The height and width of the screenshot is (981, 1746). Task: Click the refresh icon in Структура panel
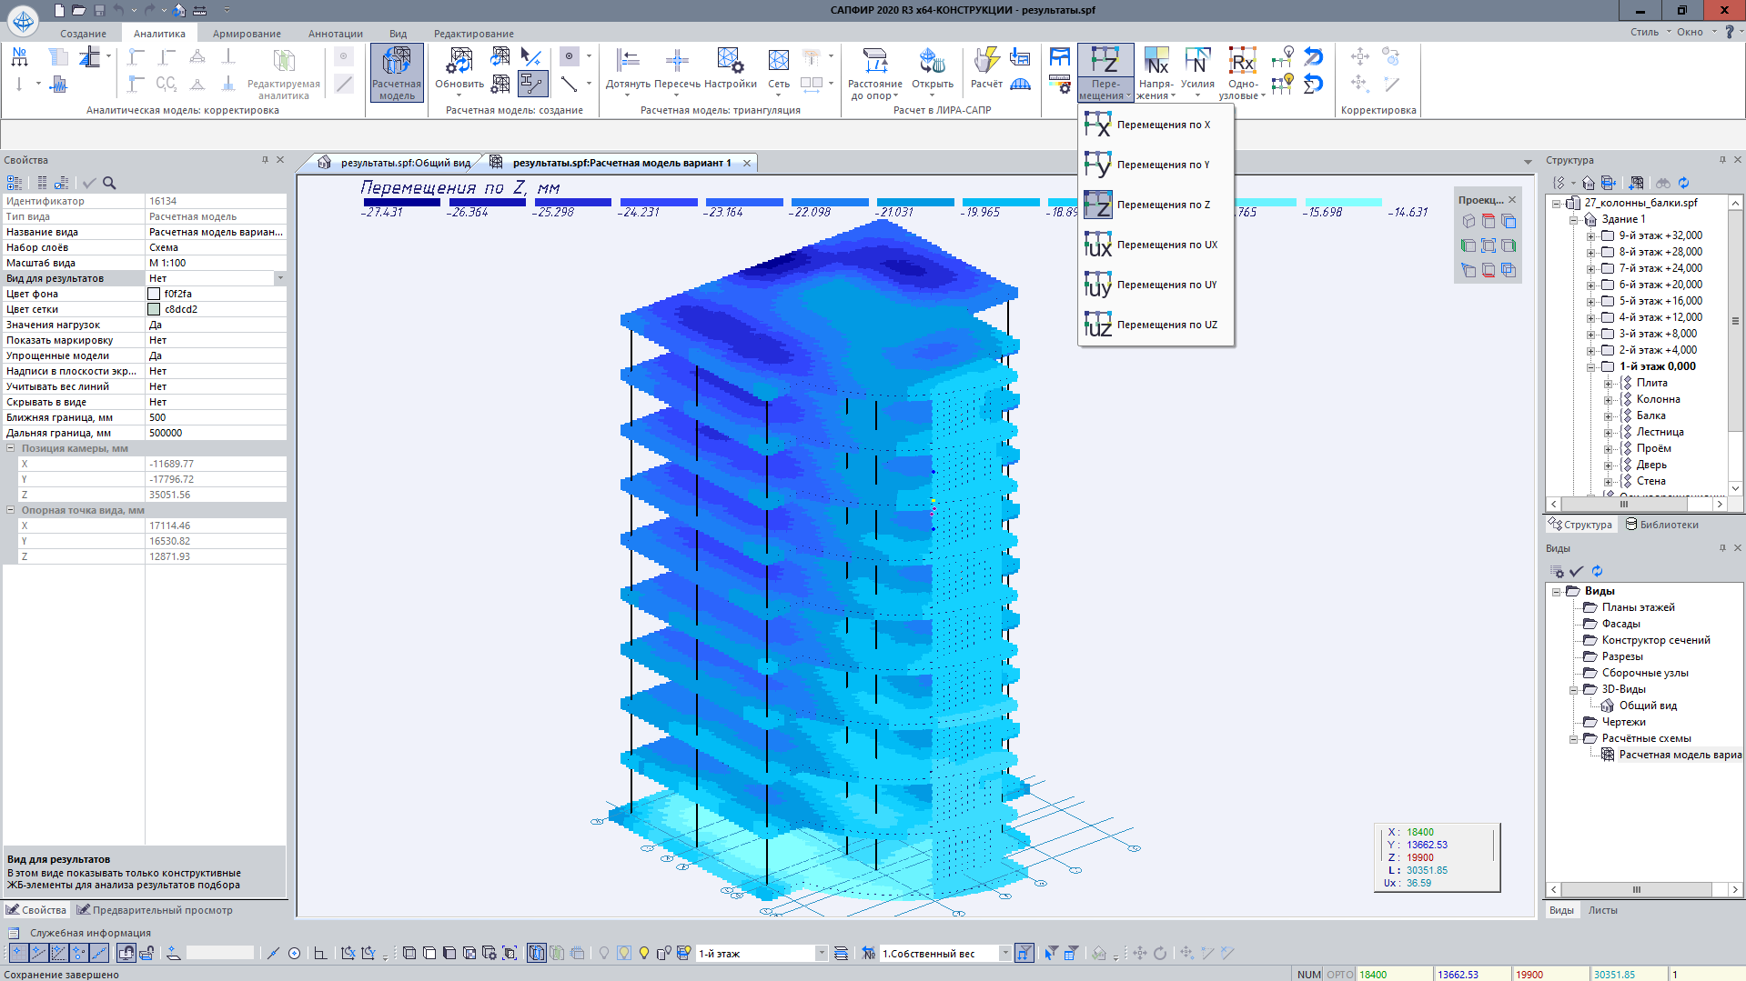(x=1683, y=183)
